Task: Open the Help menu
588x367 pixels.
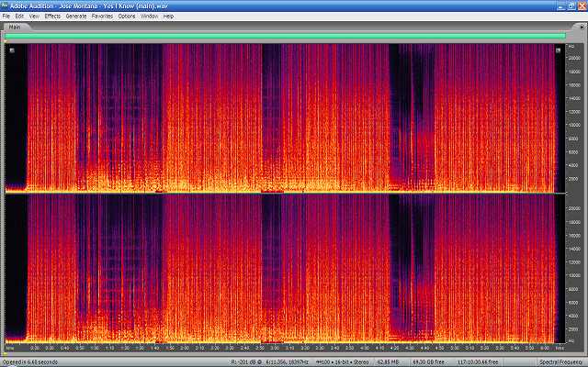Action: click(168, 17)
